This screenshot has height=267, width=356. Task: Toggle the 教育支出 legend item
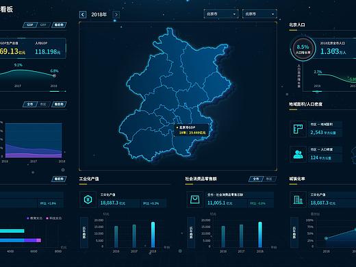coord(34,218)
